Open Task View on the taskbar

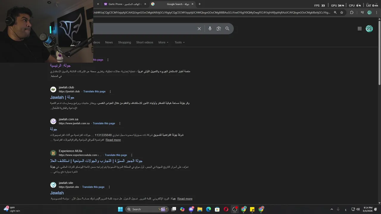[174, 209]
